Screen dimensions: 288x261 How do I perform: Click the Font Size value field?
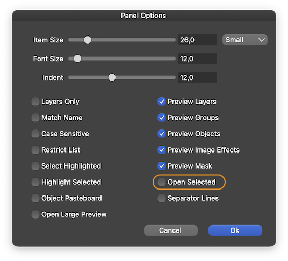(197, 59)
